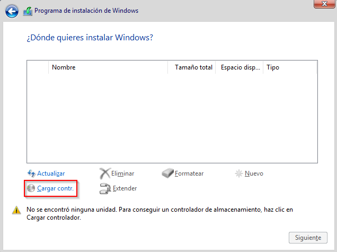Click the partition icon beside Extender
This screenshot has height=252, width=337.
[104, 188]
